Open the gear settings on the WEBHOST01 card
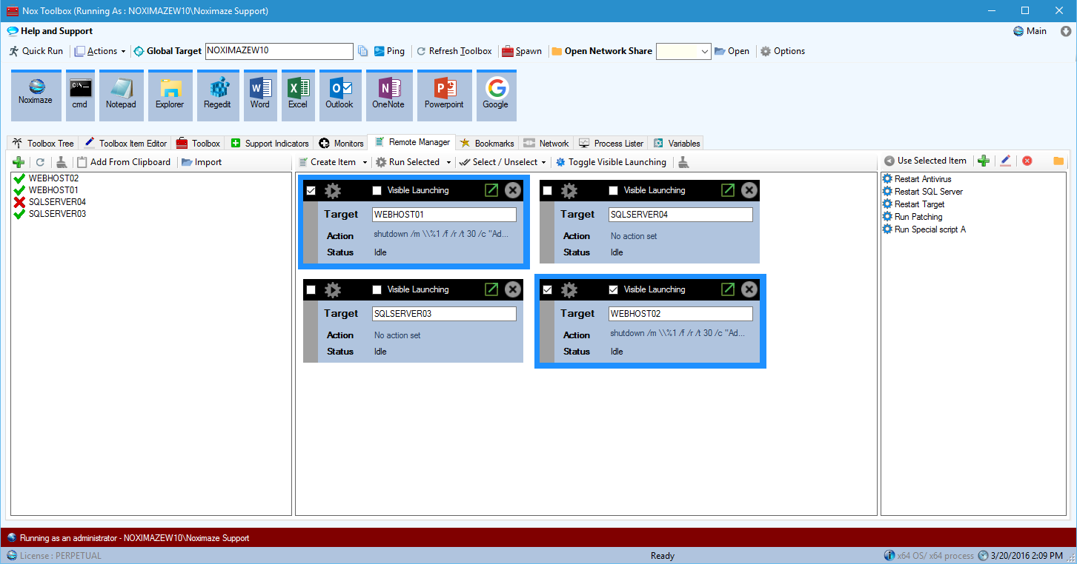The image size is (1077, 564). click(332, 190)
